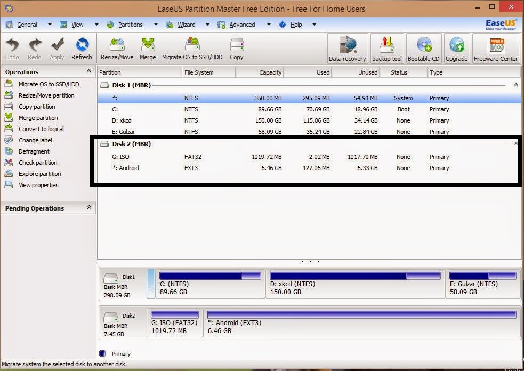Open the backup tool
This screenshot has width=524, height=371.
[x=387, y=49]
